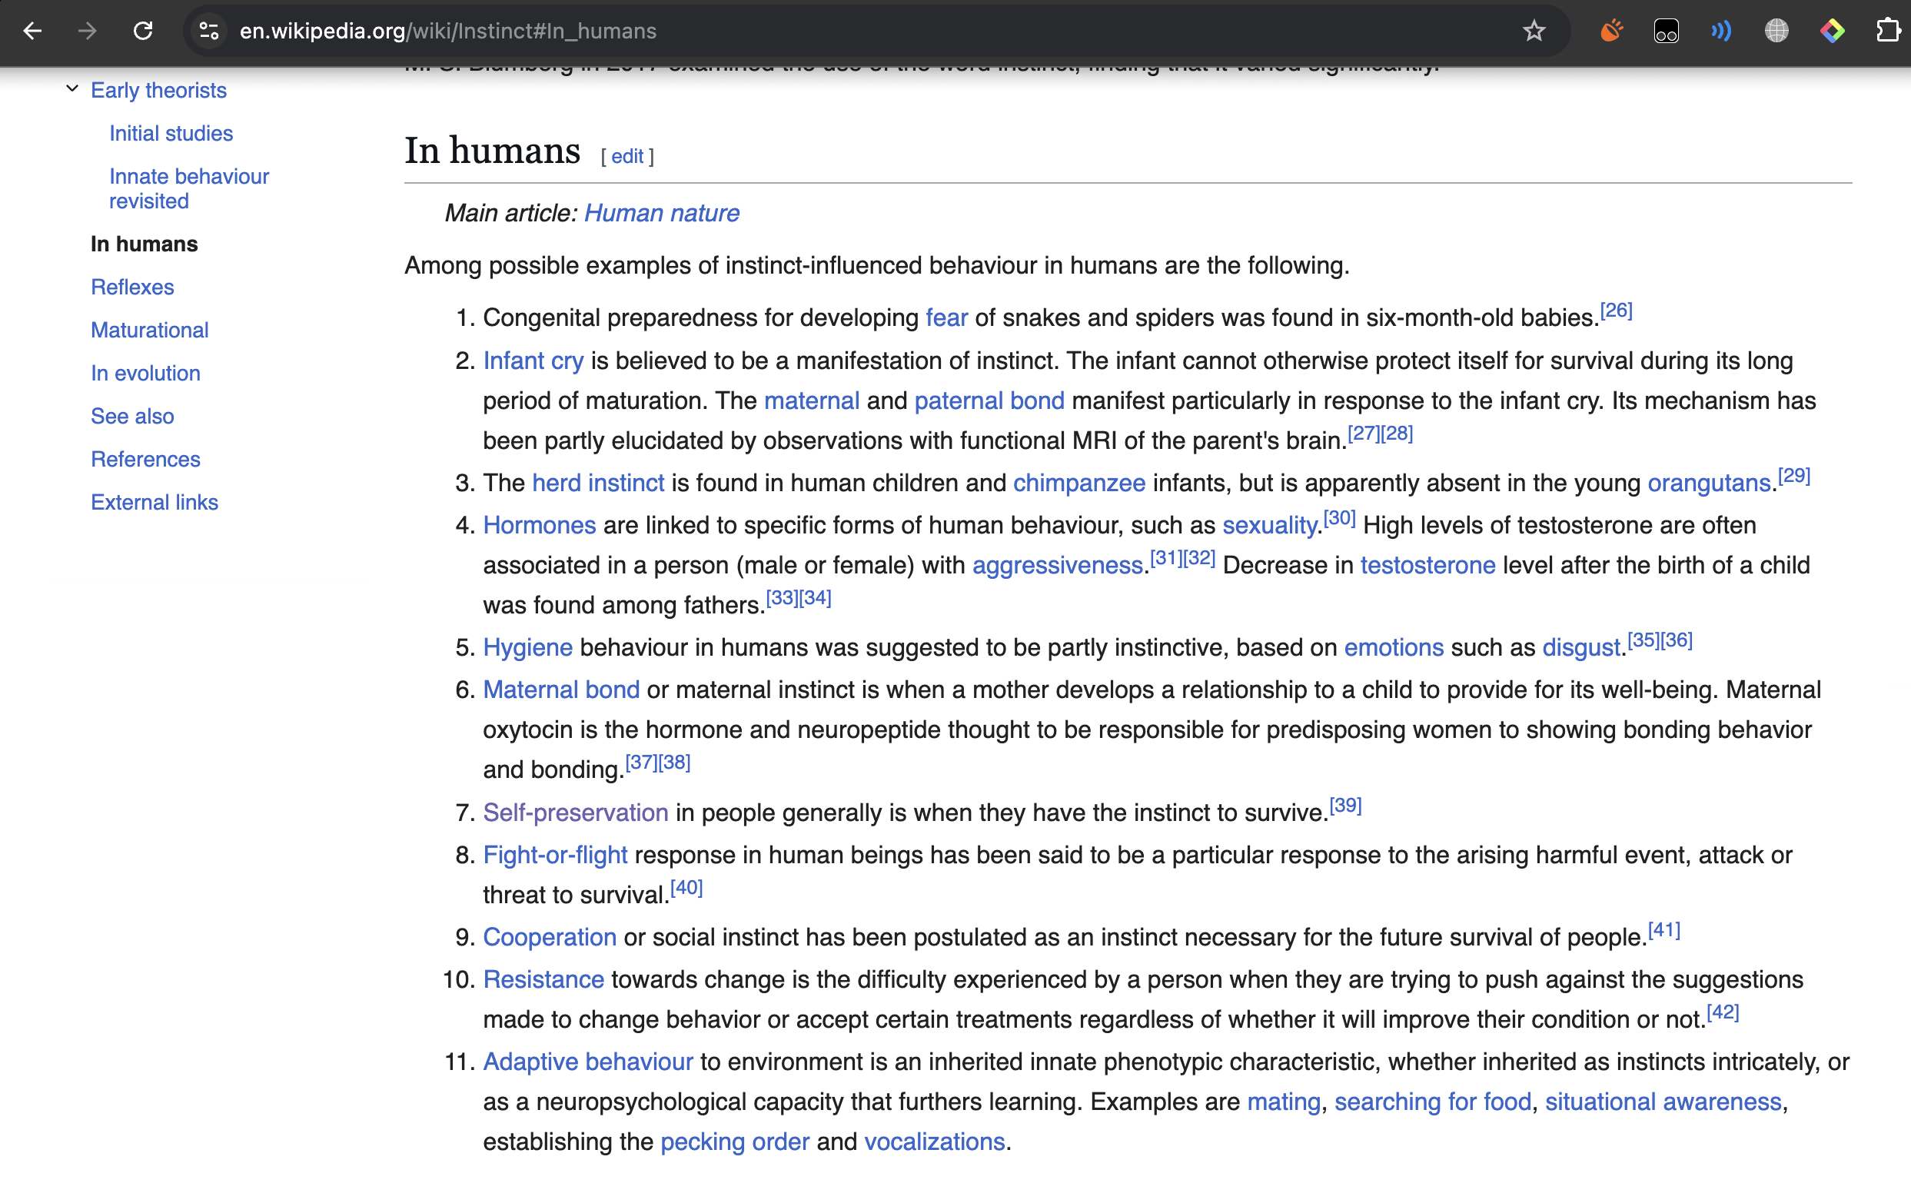Screen dimensions: 1911x1193
Task: Open the pecking order link
Action: click(735, 1142)
